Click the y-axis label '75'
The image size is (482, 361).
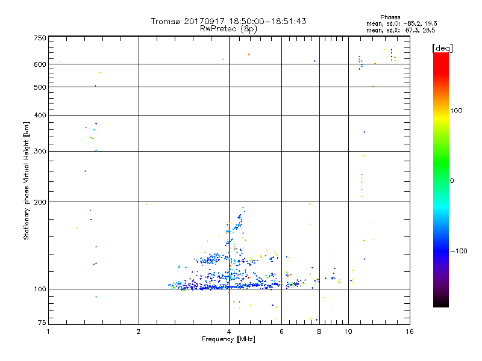(42, 322)
